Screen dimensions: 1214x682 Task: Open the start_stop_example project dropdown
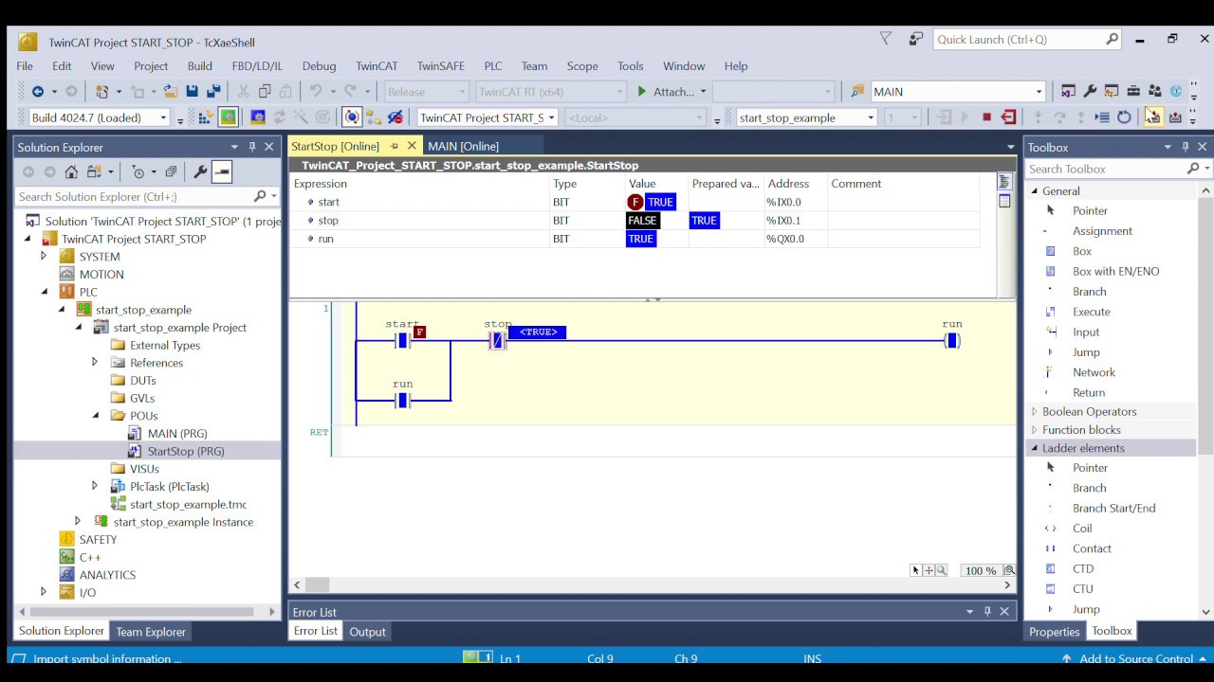870,117
